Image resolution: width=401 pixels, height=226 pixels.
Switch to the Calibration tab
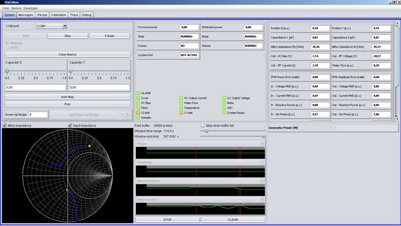pos(58,15)
